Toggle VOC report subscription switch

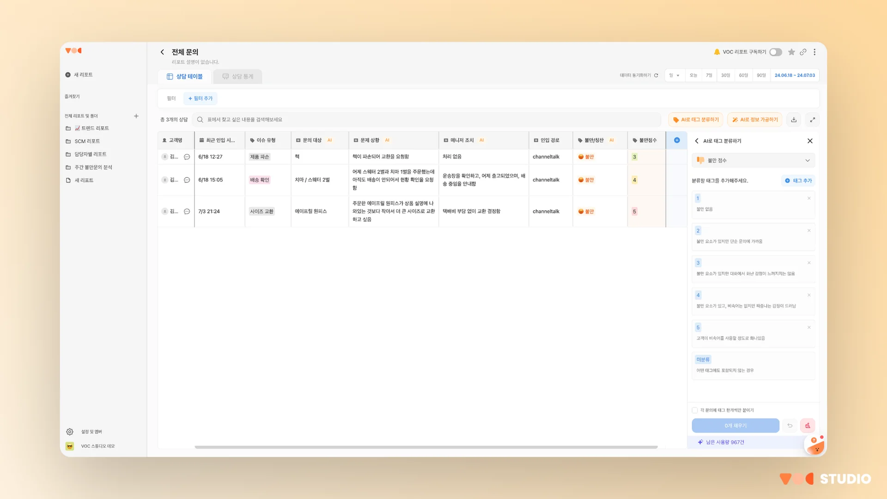point(776,52)
